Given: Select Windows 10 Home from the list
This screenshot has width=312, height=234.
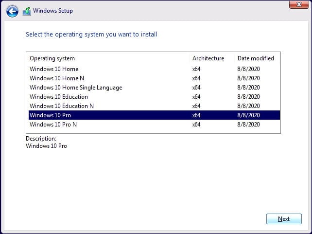Looking at the screenshot, I should pos(54,69).
